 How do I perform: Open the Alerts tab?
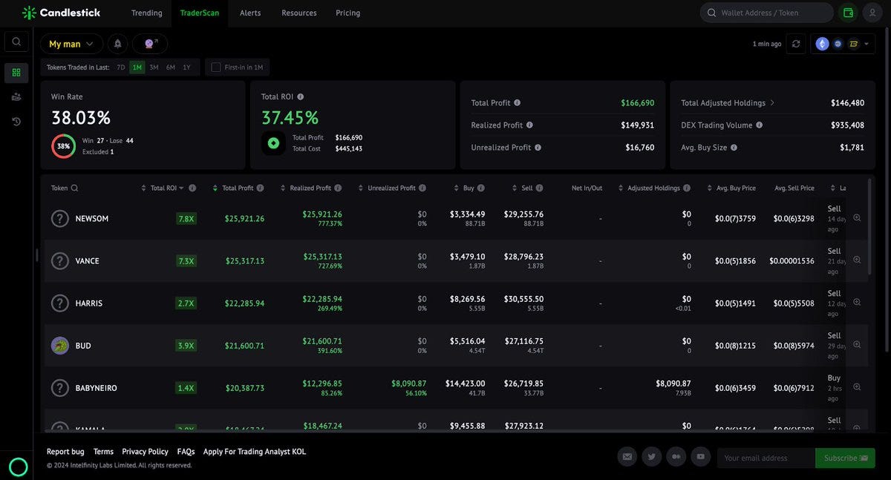pyautogui.click(x=250, y=13)
